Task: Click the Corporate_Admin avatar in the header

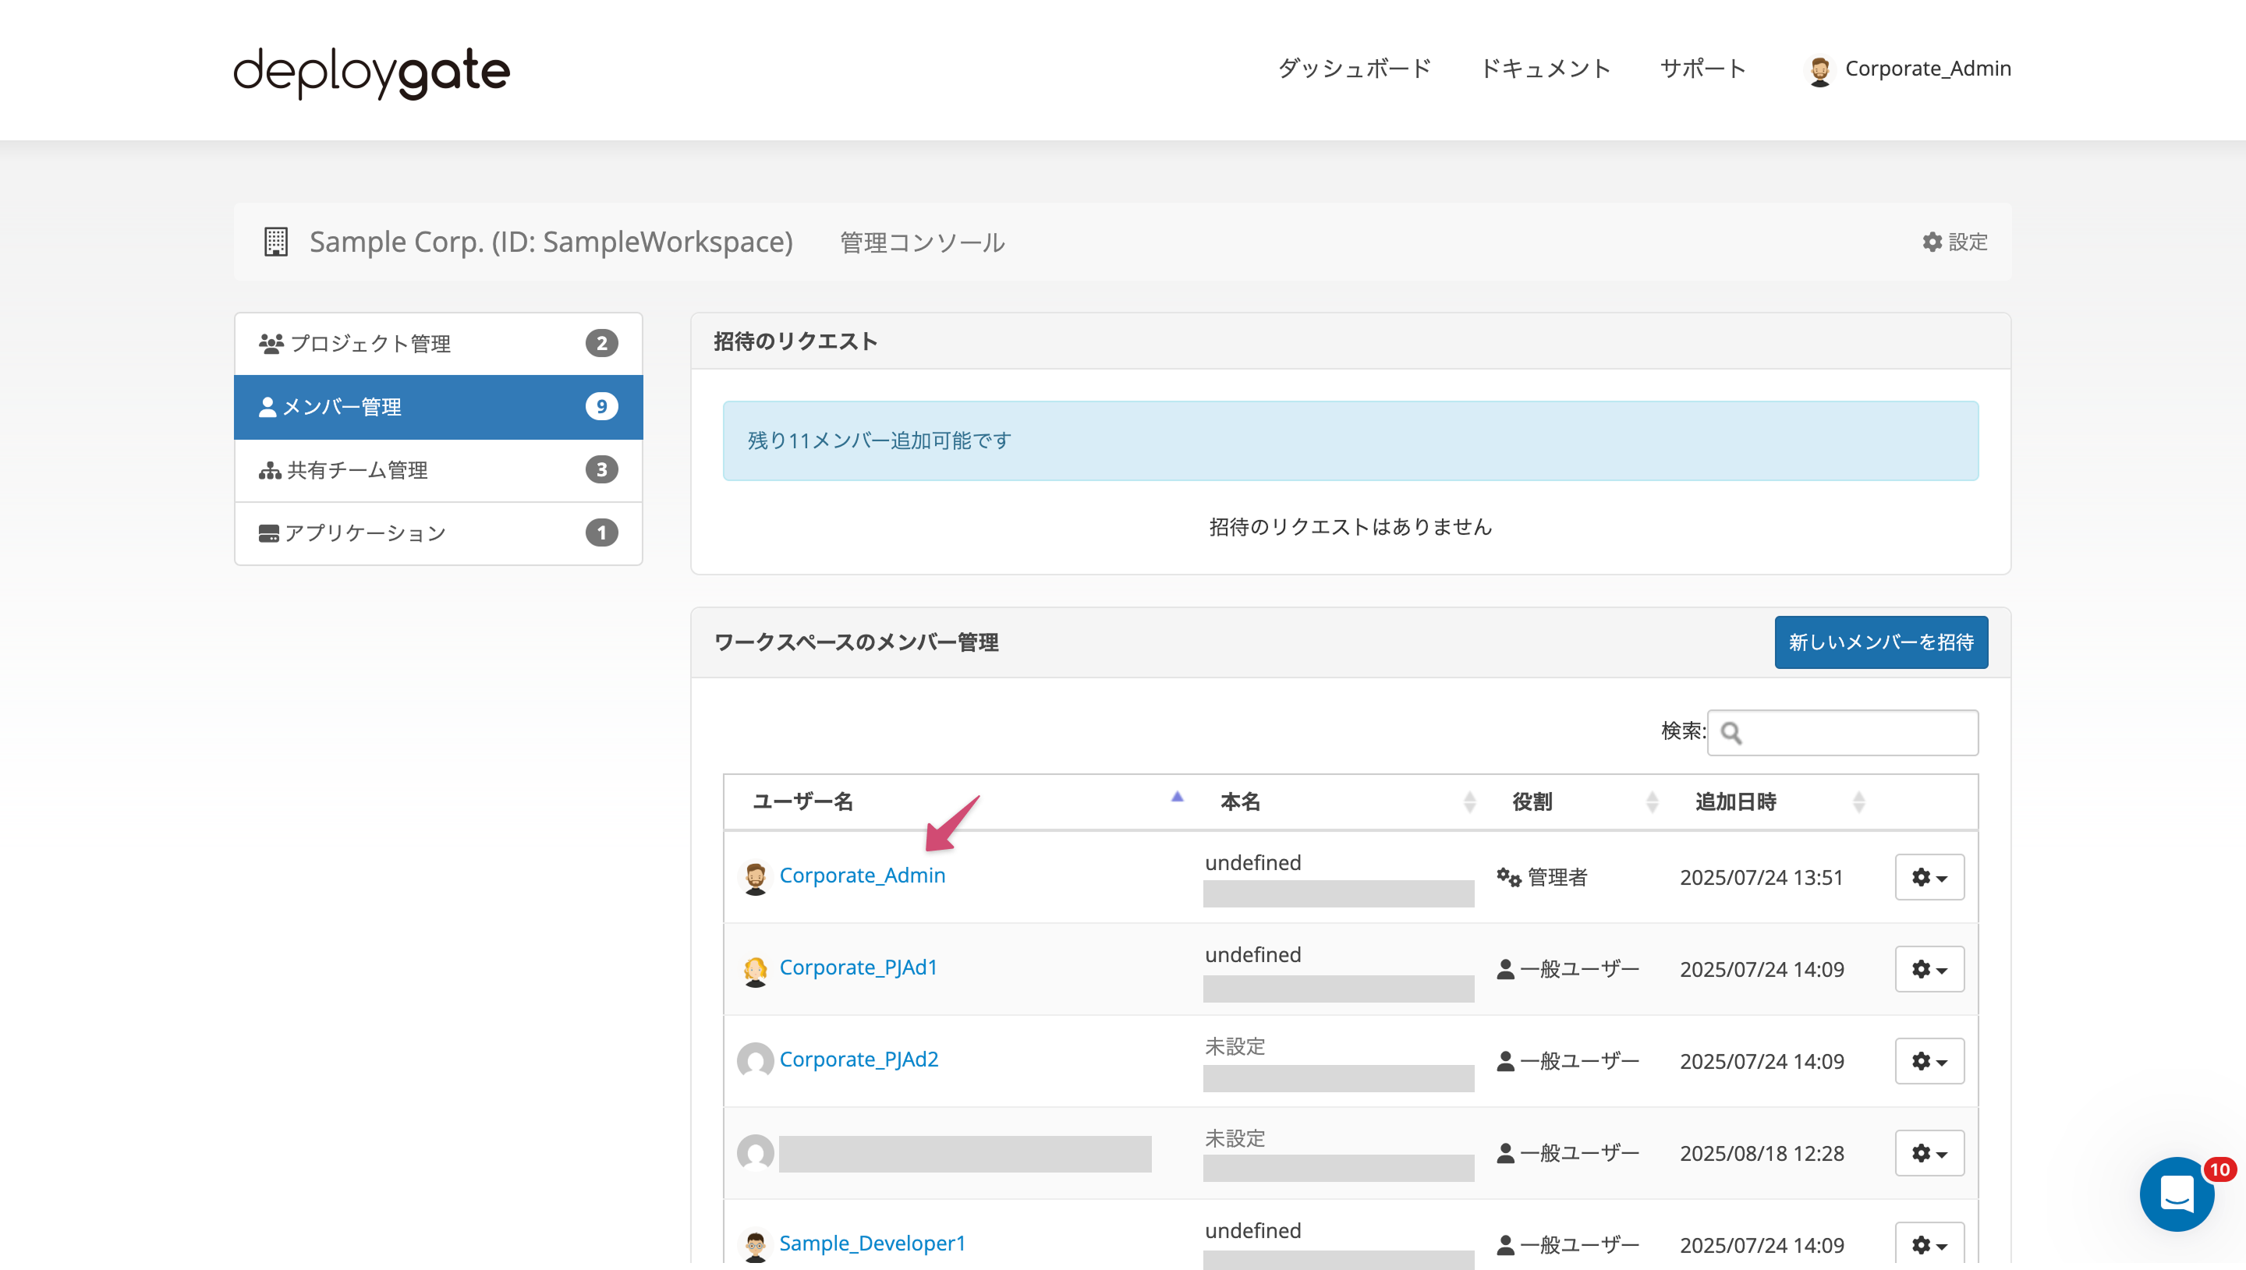Action: pos(1820,70)
